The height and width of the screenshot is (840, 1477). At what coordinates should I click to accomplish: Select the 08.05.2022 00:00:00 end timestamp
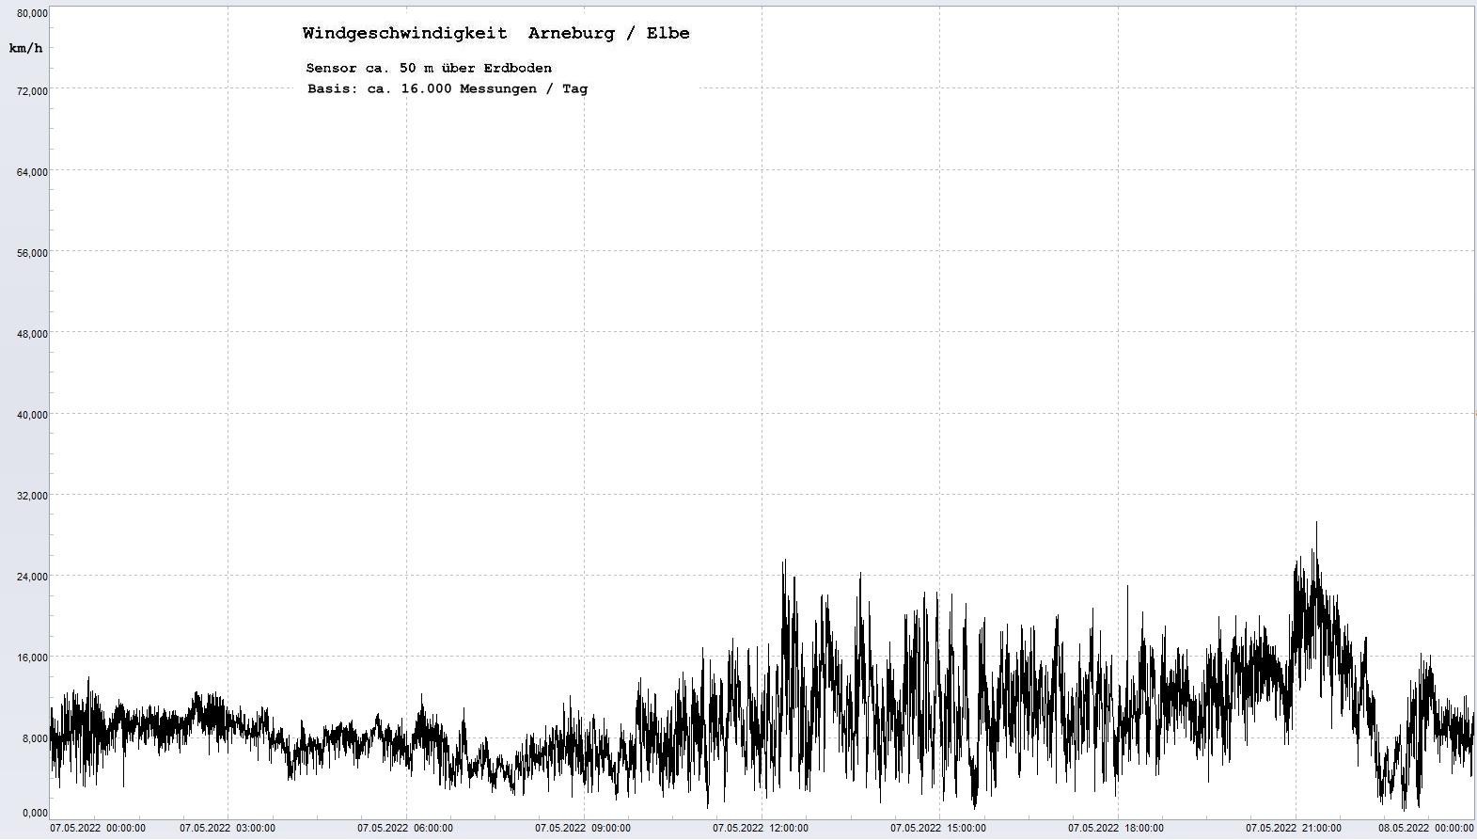point(1426,829)
